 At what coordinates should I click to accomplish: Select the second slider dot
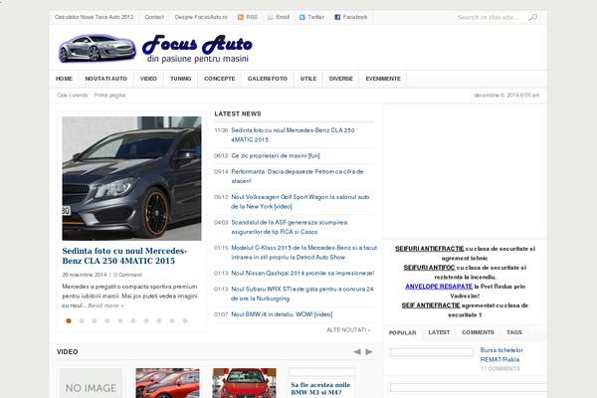[82, 320]
